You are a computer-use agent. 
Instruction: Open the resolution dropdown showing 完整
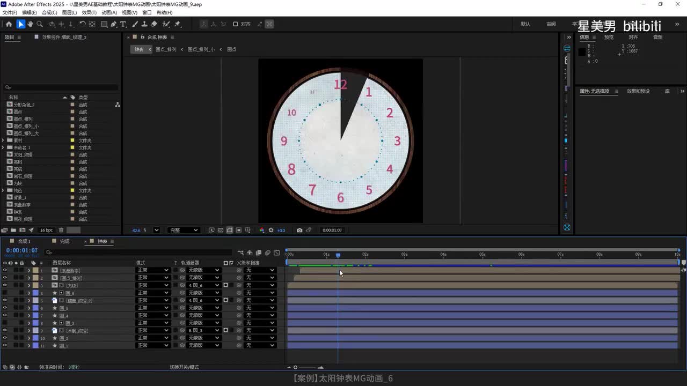[183, 230]
